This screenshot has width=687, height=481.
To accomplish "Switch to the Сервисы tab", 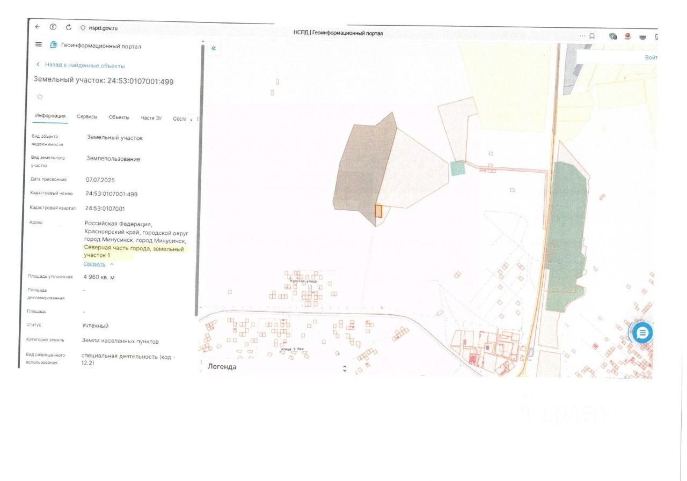I will (87, 116).
